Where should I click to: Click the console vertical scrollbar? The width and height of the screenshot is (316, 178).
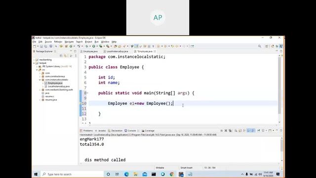click(x=282, y=145)
